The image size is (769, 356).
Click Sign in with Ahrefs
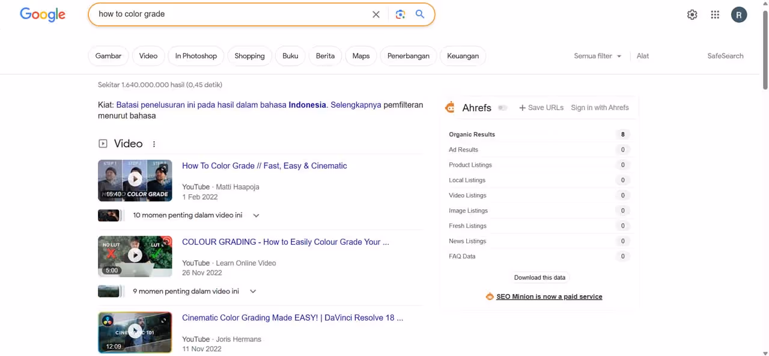(x=600, y=108)
